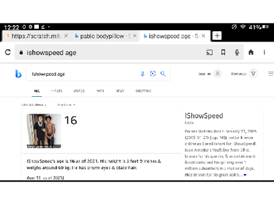274x205 pixels.
Task: Expand the Any time filter dropdown
Action: pos(66,105)
